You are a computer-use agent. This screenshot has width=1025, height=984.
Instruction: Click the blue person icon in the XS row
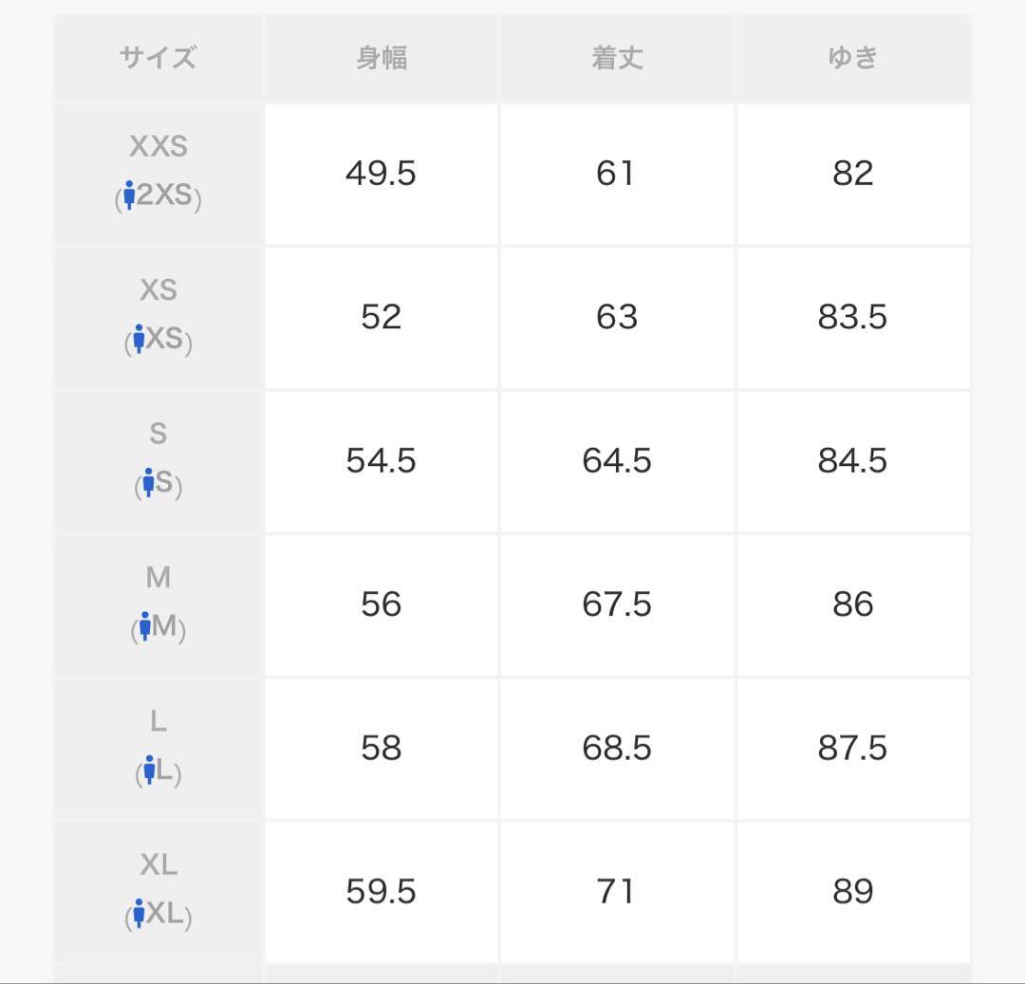(139, 339)
